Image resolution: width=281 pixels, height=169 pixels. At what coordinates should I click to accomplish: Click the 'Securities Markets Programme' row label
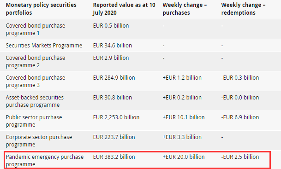(x=44, y=46)
